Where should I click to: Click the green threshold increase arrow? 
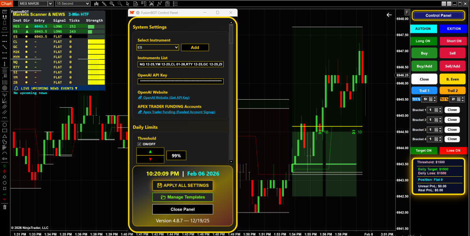[x=150, y=151]
